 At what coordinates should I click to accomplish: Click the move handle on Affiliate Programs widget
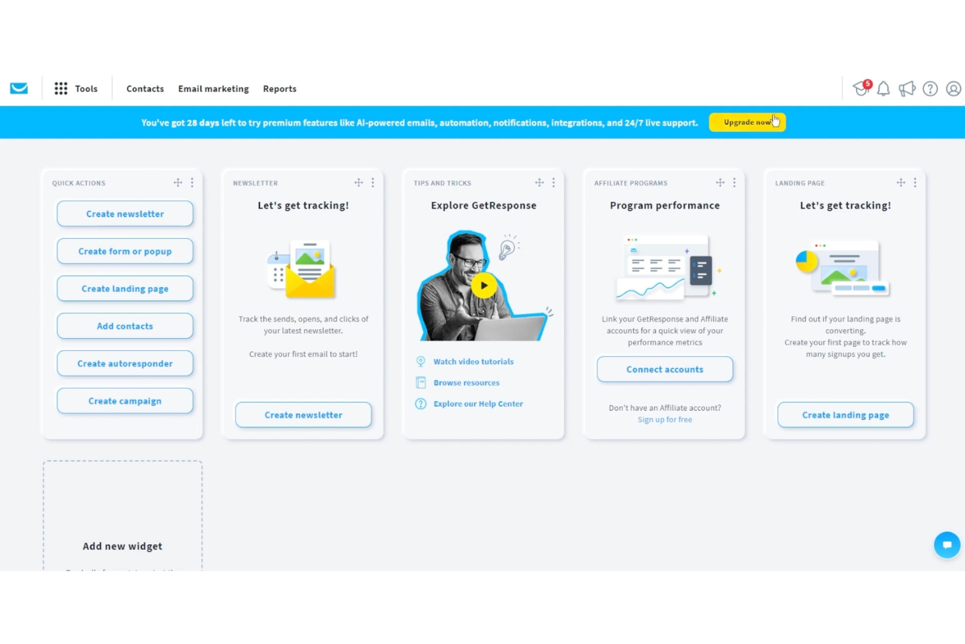click(x=720, y=183)
